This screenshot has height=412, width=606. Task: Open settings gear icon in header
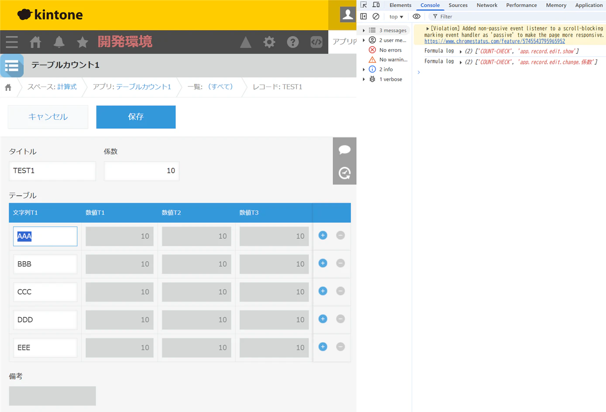[269, 42]
